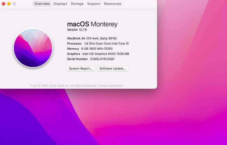Screen dimensions: 227x145
Task: Open the Support tab
Action: pos(94,4)
